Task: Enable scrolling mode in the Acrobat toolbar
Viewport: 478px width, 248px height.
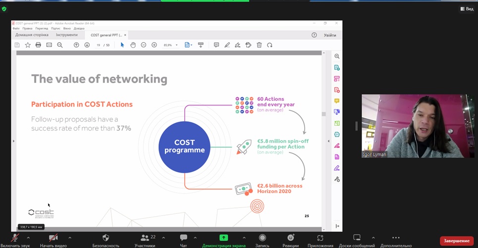Action: coord(201,45)
